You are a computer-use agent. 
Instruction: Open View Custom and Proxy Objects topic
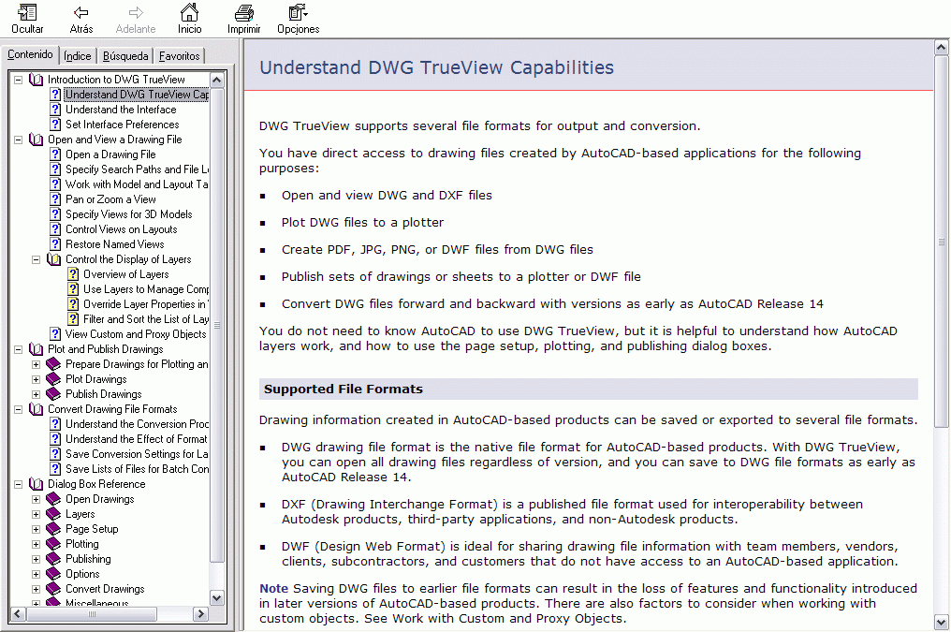tap(136, 334)
